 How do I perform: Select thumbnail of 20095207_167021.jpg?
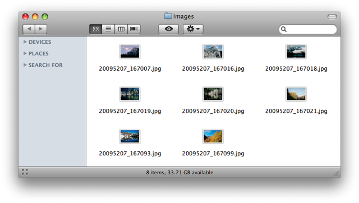(x=296, y=94)
